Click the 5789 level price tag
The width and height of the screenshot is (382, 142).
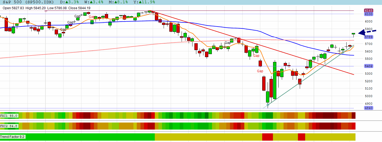pos(368,37)
